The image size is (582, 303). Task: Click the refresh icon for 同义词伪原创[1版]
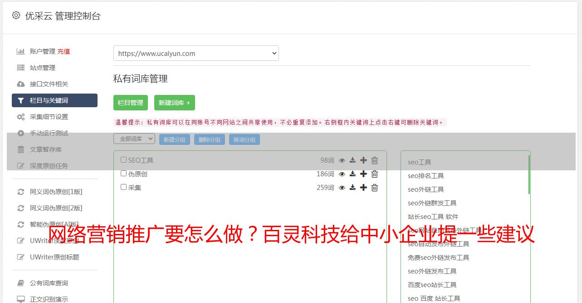pyautogui.click(x=21, y=192)
